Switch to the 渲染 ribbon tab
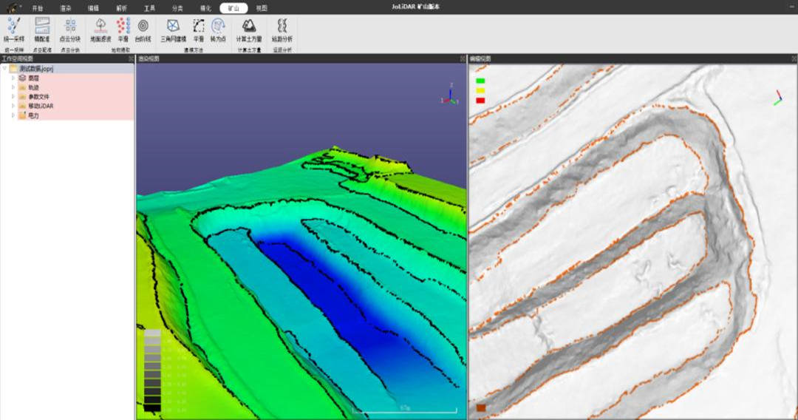 [x=66, y=8]
